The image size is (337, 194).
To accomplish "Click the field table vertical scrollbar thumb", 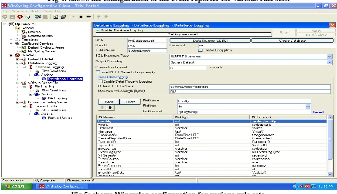I will click(x=330, y=139).
